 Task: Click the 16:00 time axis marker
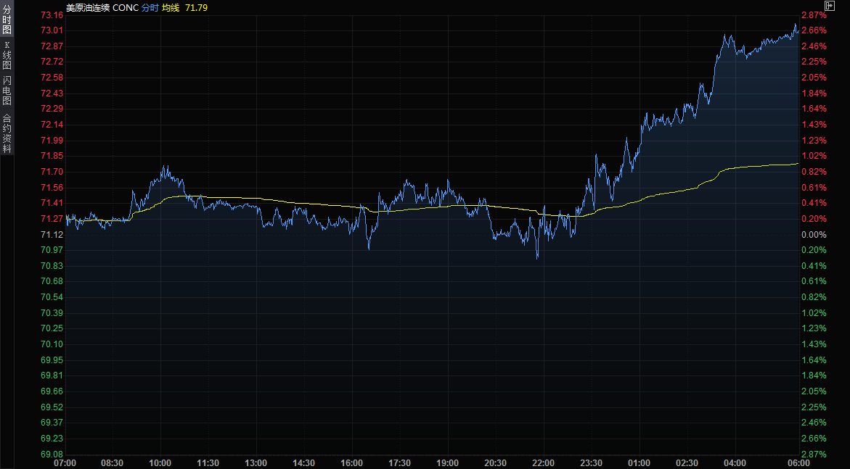tap(351, 463)
